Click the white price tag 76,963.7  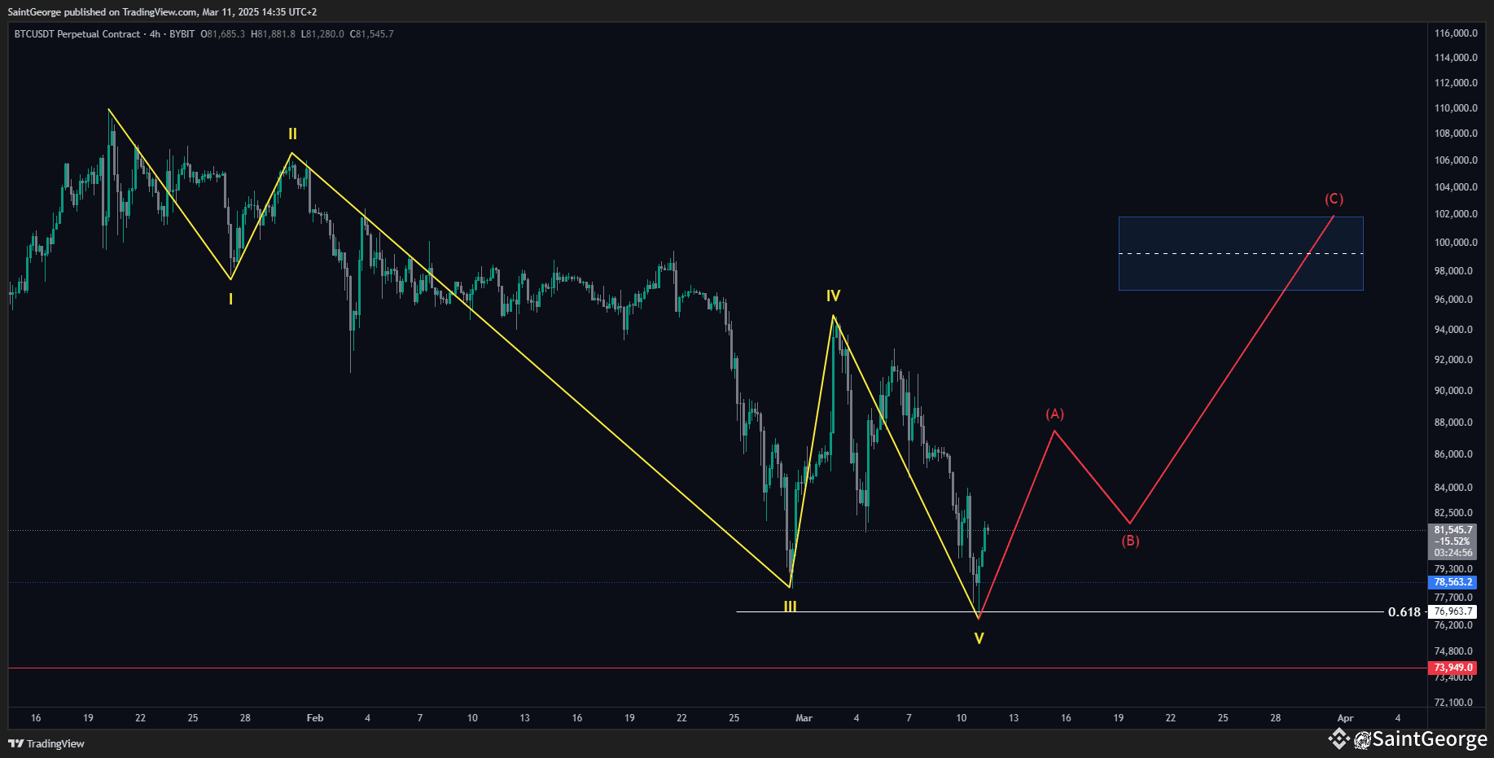point(1453,611)
